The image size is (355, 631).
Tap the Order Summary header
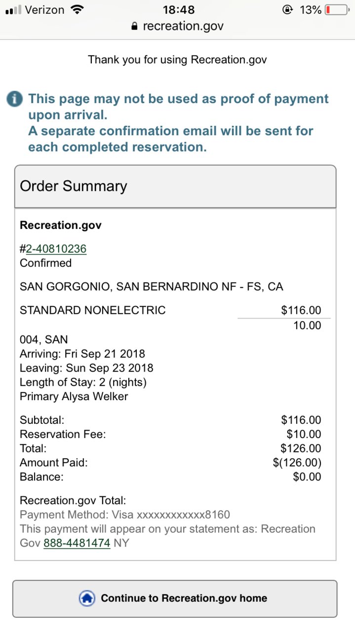point(175,186)
